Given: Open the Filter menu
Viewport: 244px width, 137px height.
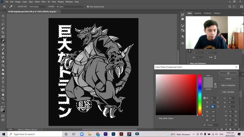Looking at the screenshot, I should tap(43, 2).
